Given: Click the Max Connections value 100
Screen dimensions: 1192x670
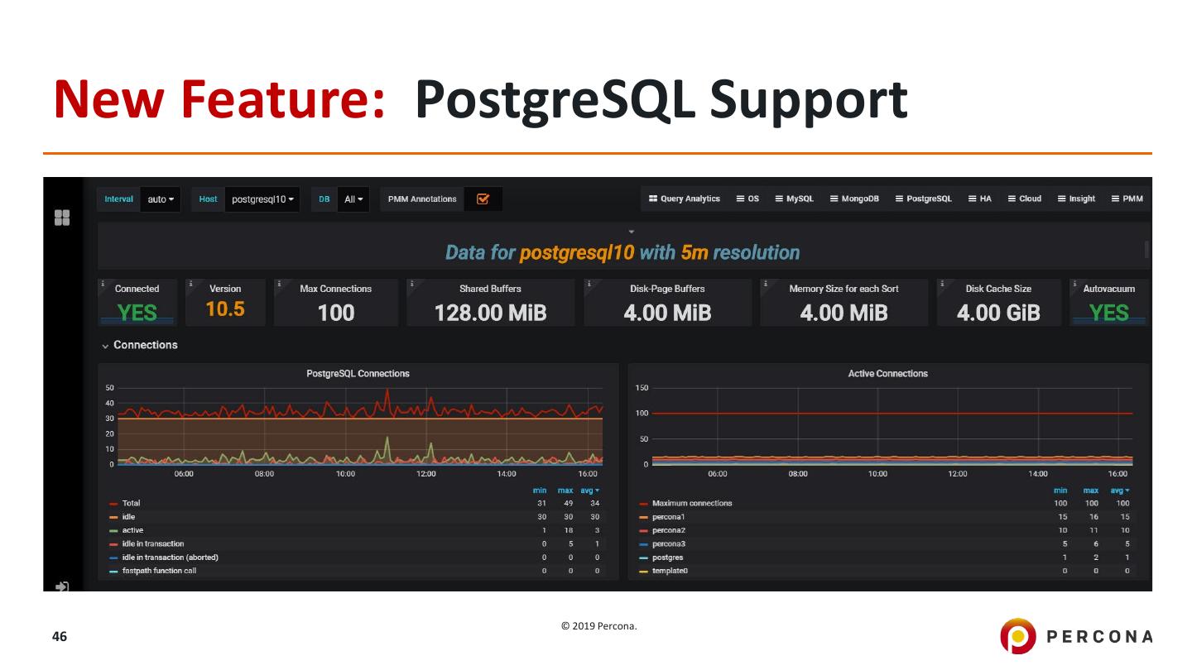Looking at the screenshot, I should tap(336, 313).
